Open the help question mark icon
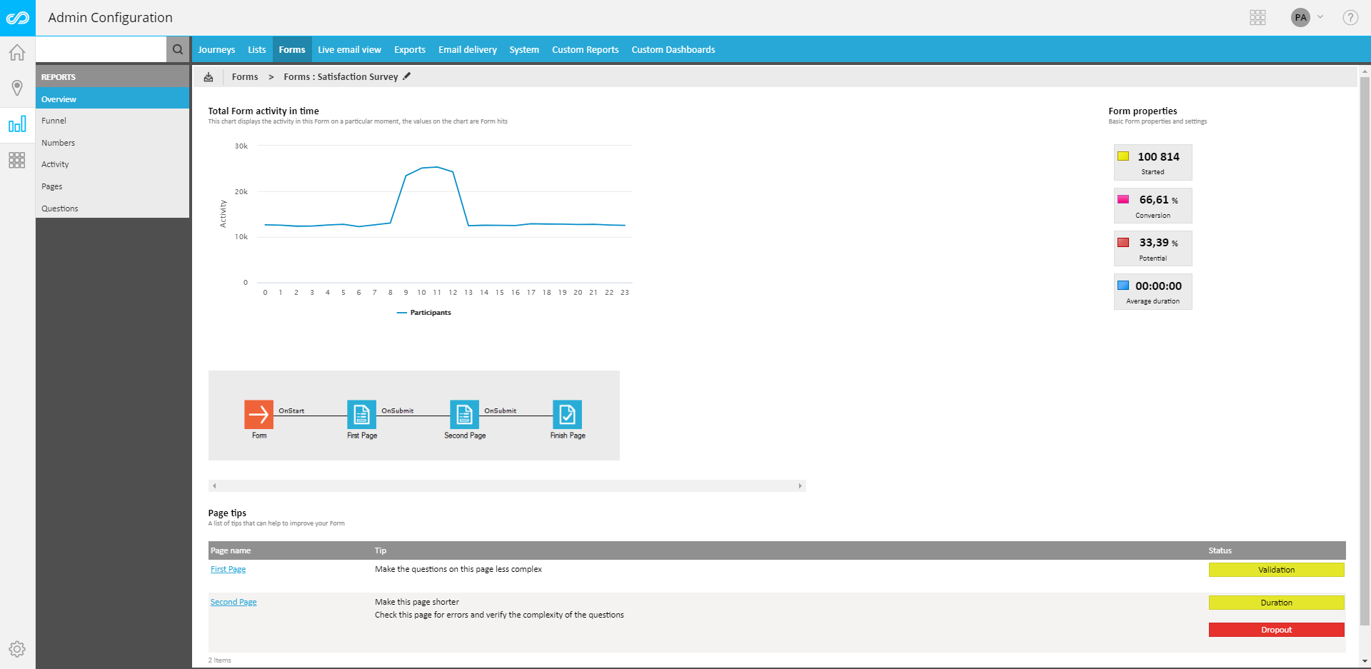The image size is (1371, 669). [1350, 18]
